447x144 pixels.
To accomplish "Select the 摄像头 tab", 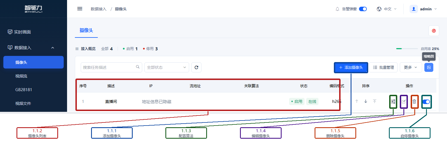I will point(86,30).
